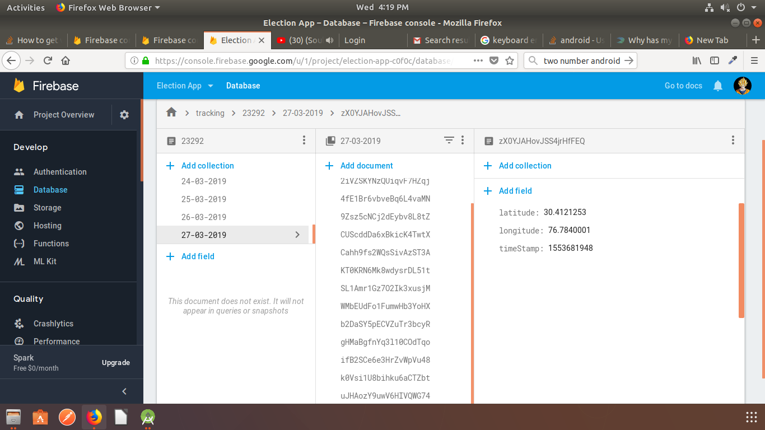The width and height of the screenshot is (765, 430).
Task: Click the notifications bell icon
Action: (718, 86)
